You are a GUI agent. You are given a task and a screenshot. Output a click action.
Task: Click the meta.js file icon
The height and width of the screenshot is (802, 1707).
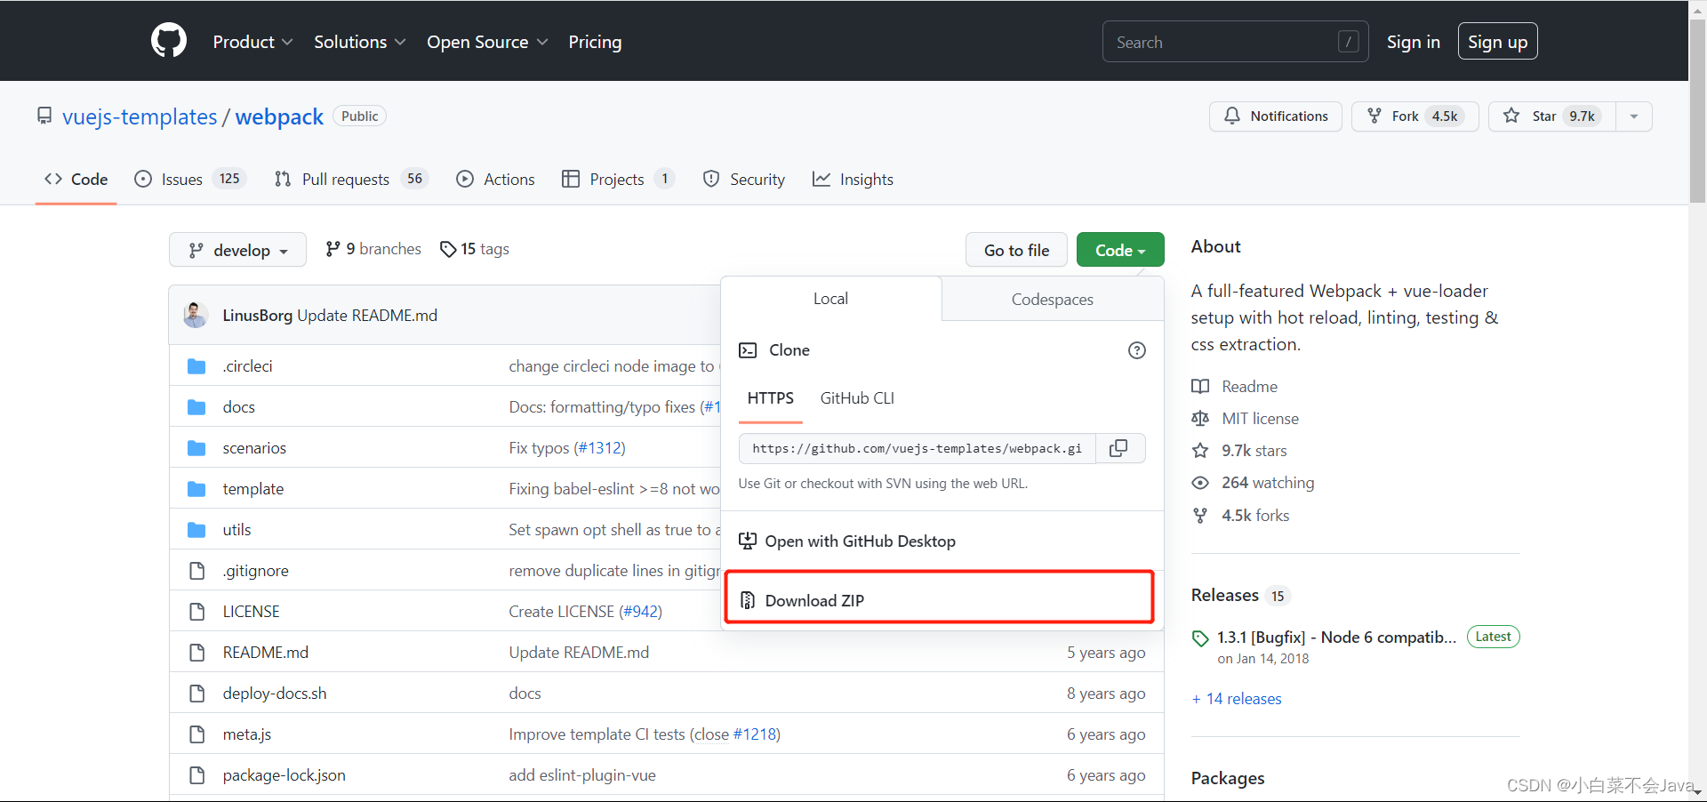click(x=197, y=734)
